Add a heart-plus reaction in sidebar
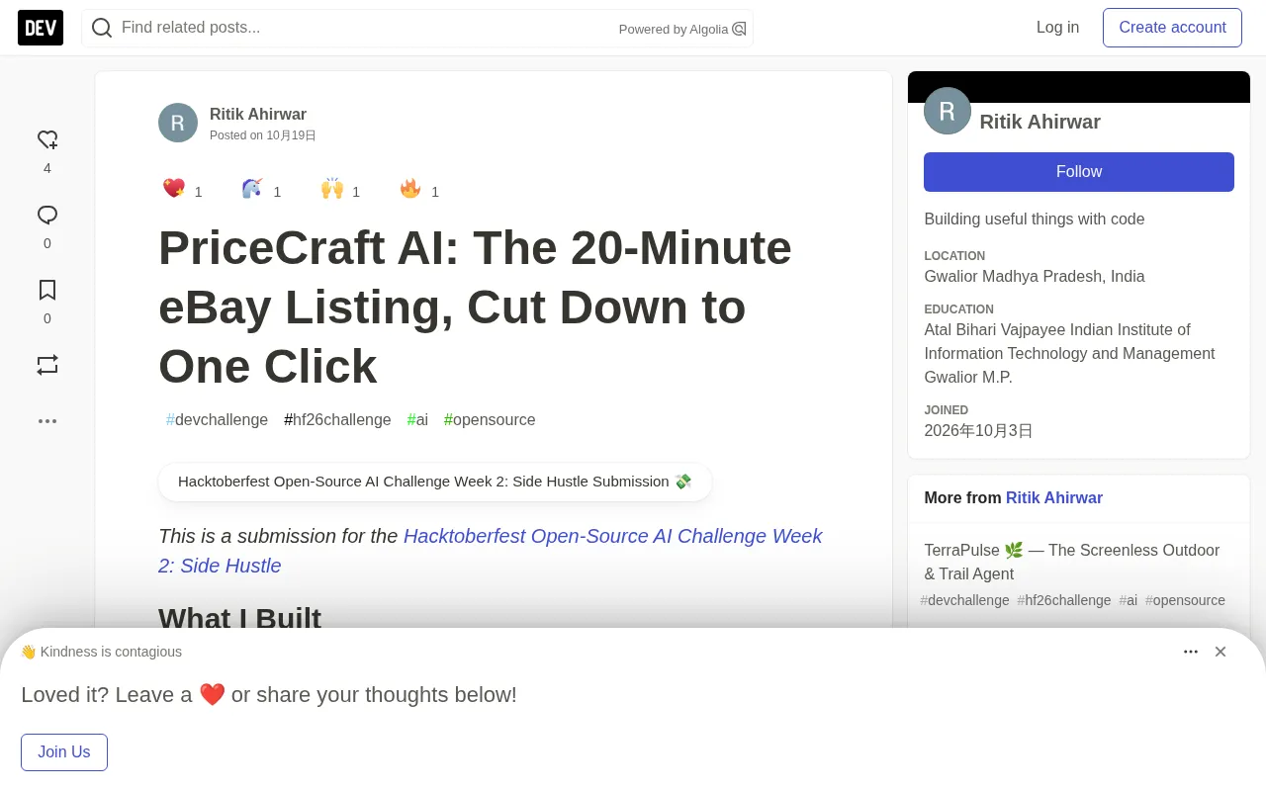 point(47,140)
